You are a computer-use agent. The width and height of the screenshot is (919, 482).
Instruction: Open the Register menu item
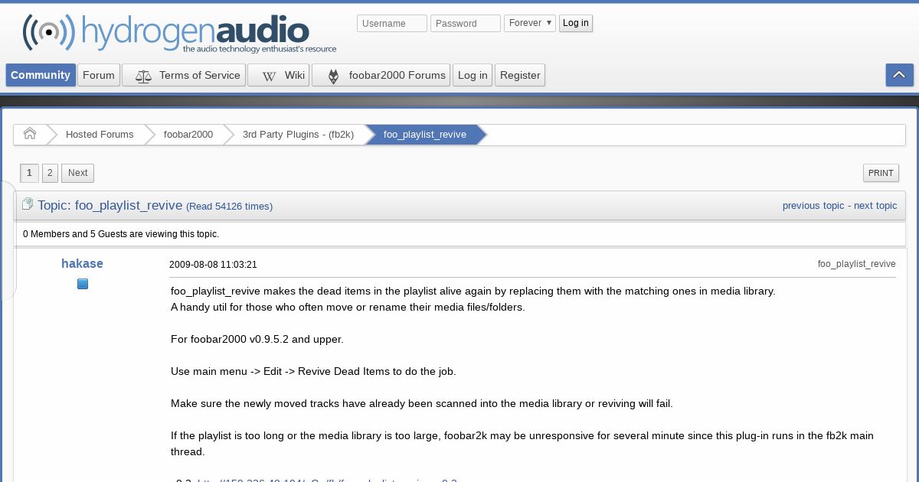click(520, 75)
